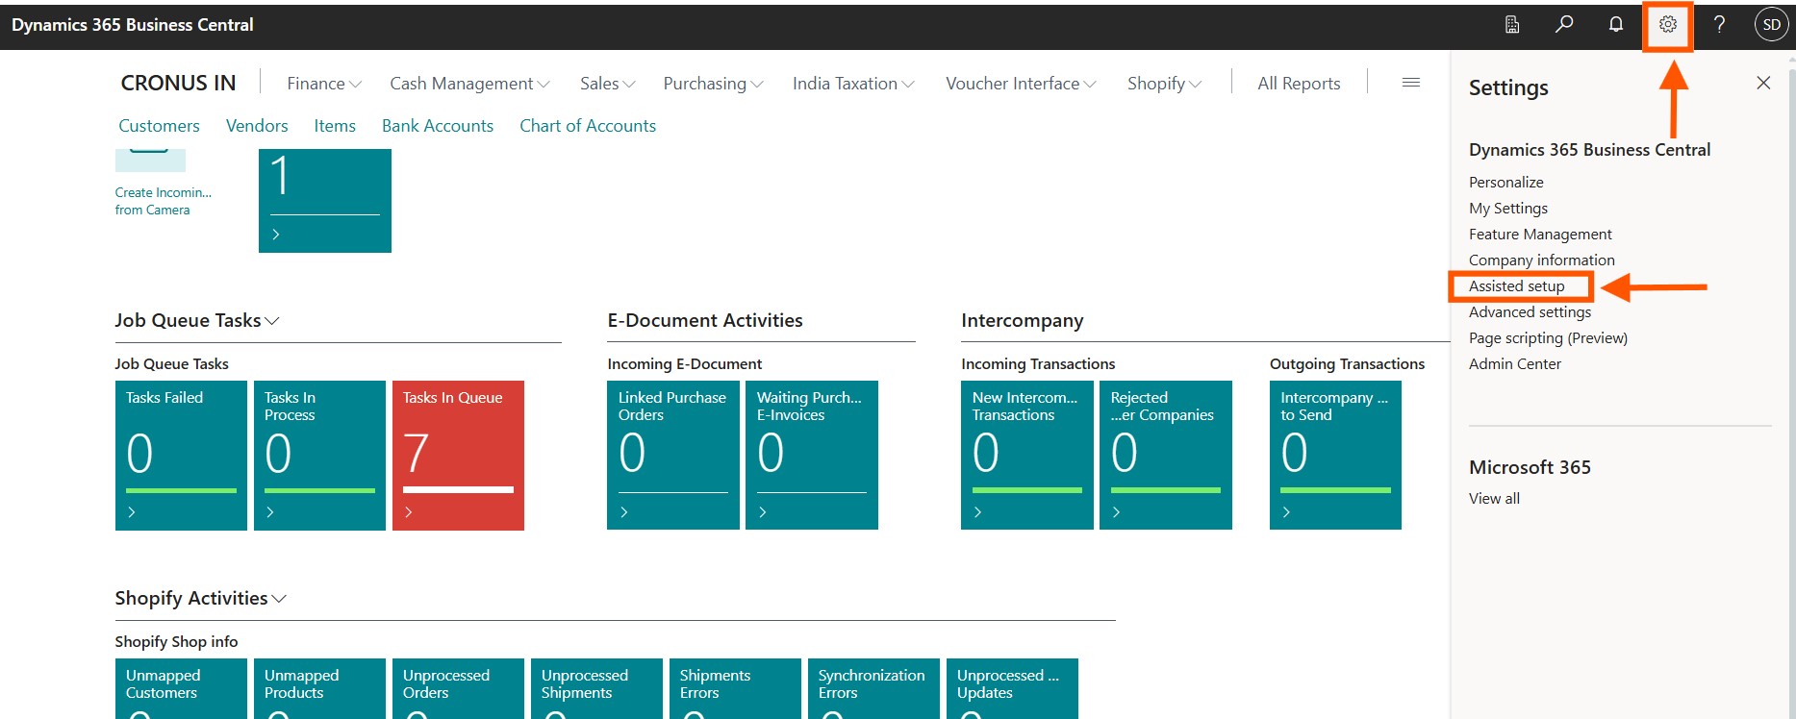Collapse the Job Queue Tasks section
This screenshot has height=719, width=1796.
pyautogui.click(x=272, y=321)
